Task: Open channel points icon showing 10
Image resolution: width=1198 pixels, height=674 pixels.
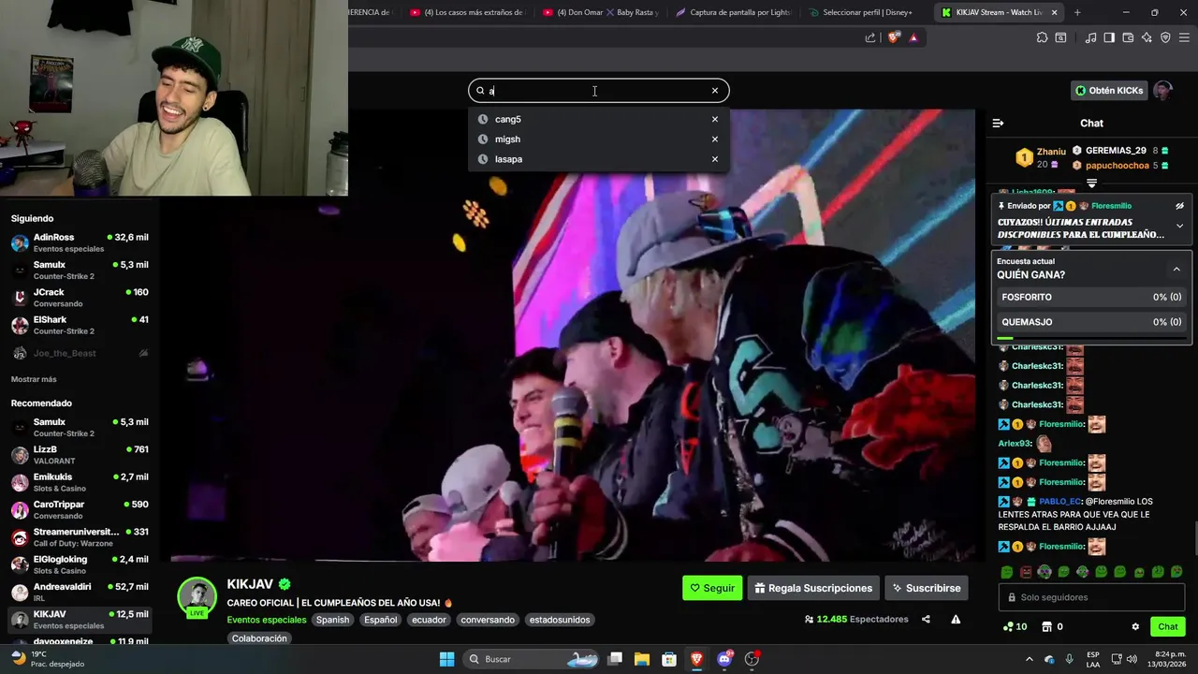Action: pyautogui.click(x=1015, y=626)
